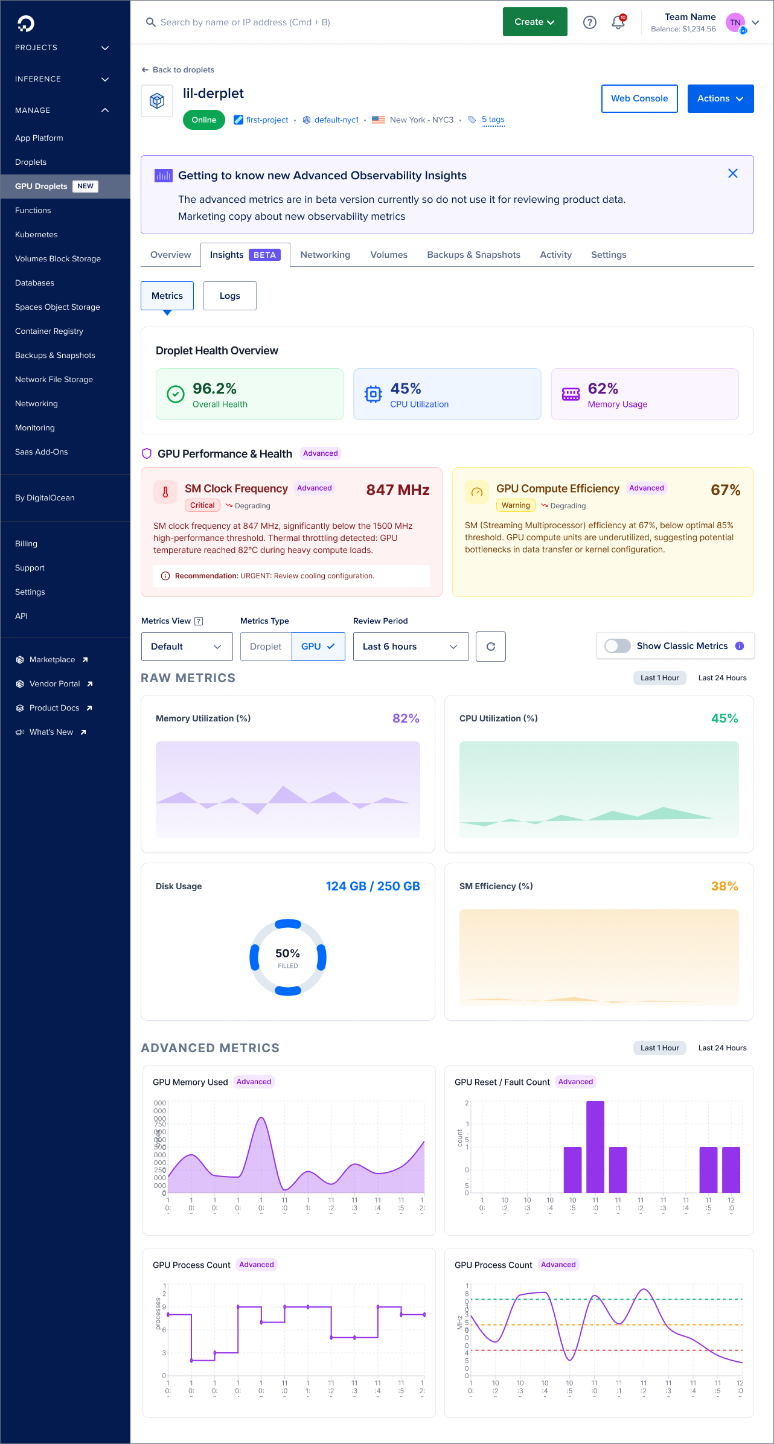This screenshot has height=1444, width=774.
Task: Click the Show Classic Metrics info icon
Action: coord(740,646)
